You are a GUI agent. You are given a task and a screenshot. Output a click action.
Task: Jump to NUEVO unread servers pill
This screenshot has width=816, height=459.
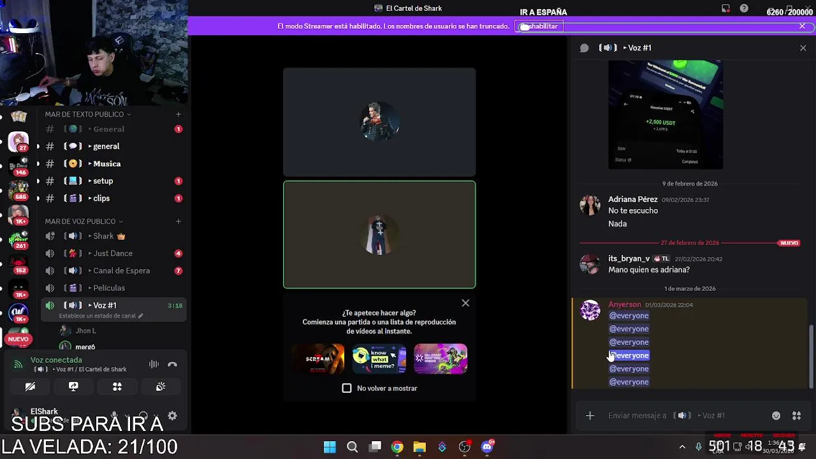(x=18, y=339)
